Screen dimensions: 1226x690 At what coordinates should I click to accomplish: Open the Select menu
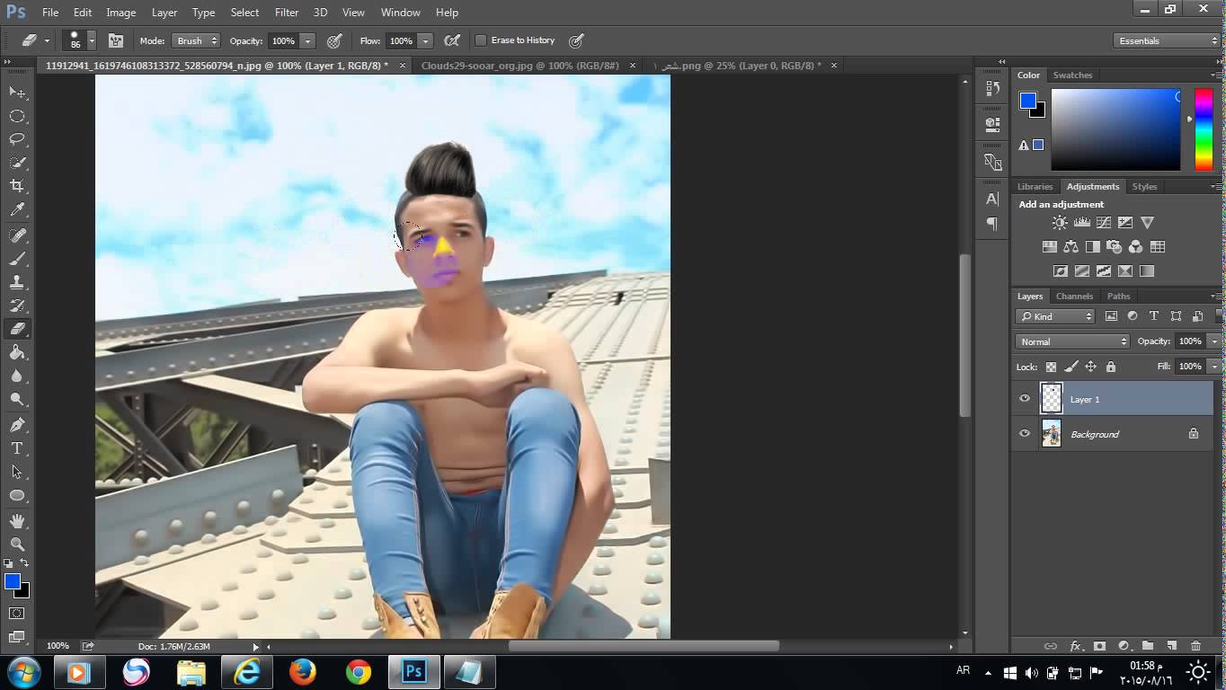[x=244, y=13]
